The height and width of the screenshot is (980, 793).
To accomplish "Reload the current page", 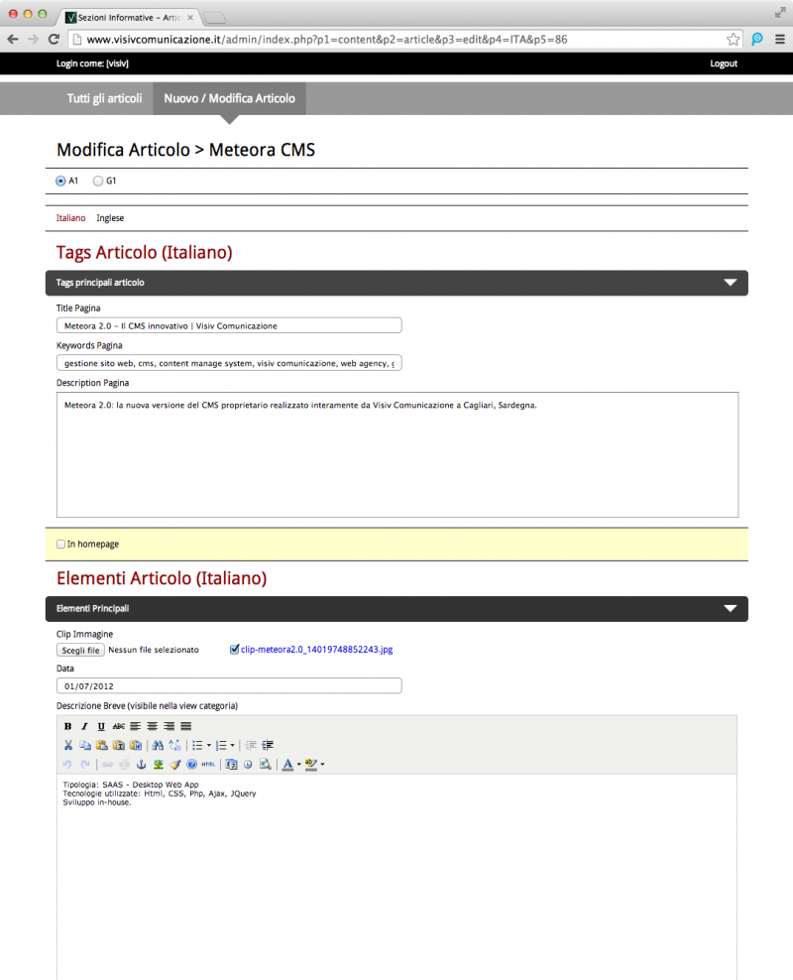I will point(54,40).
